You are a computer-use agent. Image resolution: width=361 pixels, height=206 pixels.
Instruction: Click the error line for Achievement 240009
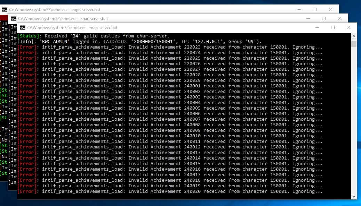coord(170,130)
